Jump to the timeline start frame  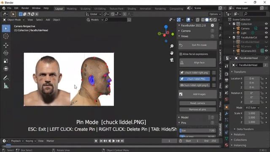[x=101, y=141]
